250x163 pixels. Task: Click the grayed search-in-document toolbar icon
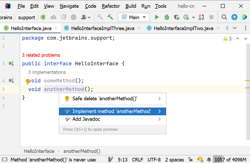coord(63,17)
